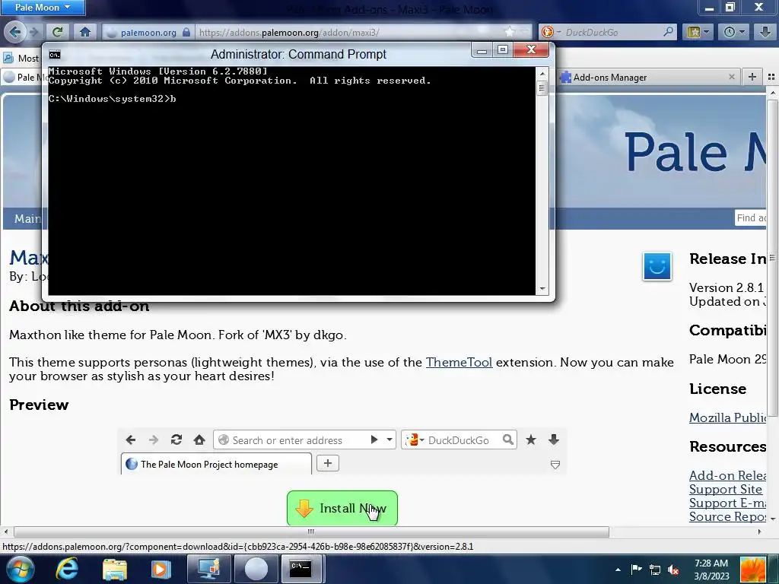This screenshot has height=584, width=779.
Task: Open the Support Site link
Action: click(x=725, y=489)
